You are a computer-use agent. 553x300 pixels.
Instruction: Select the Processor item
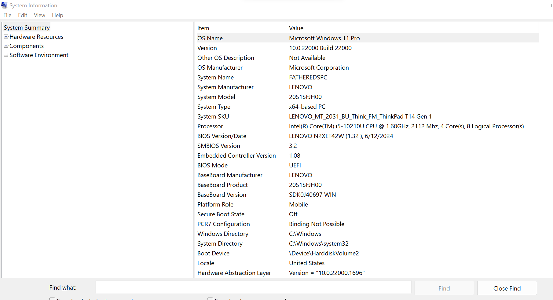210,126
